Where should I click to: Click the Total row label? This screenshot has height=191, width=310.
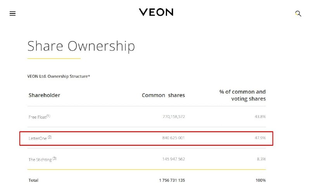click(33, 180)
